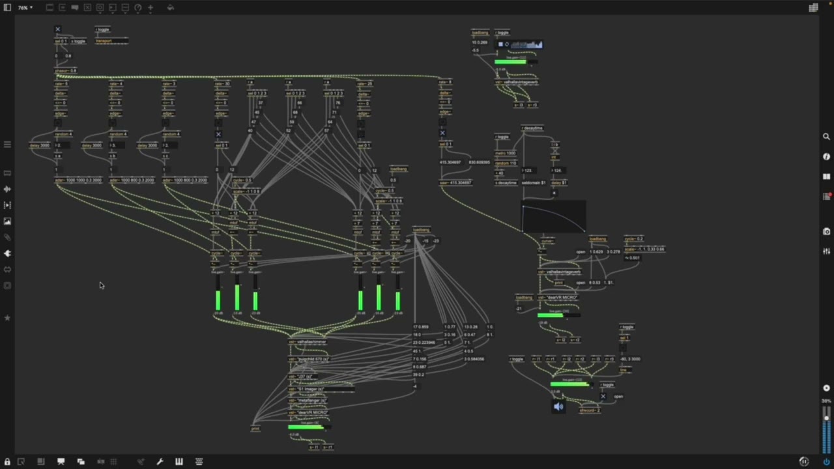Open the plug-ins browser sidebar icon
The height and width of the screenshot is (469, 834).
[x=7, y=253]
